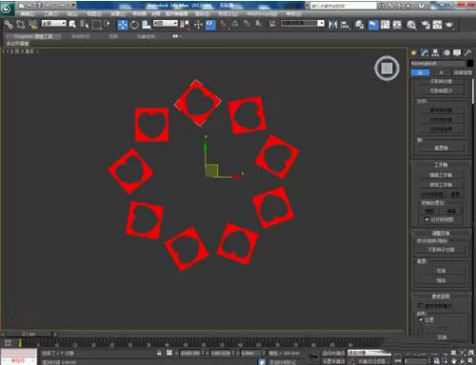Screen dimensions: 476x365
Task: Switch to the Create panel star icon
Action: (x=414, y=53)
